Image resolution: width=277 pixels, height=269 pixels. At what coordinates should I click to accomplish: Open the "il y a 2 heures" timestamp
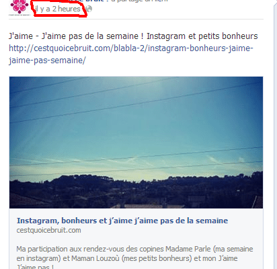58,9
